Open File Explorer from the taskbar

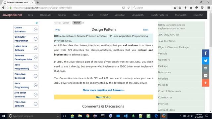(80, 116)
